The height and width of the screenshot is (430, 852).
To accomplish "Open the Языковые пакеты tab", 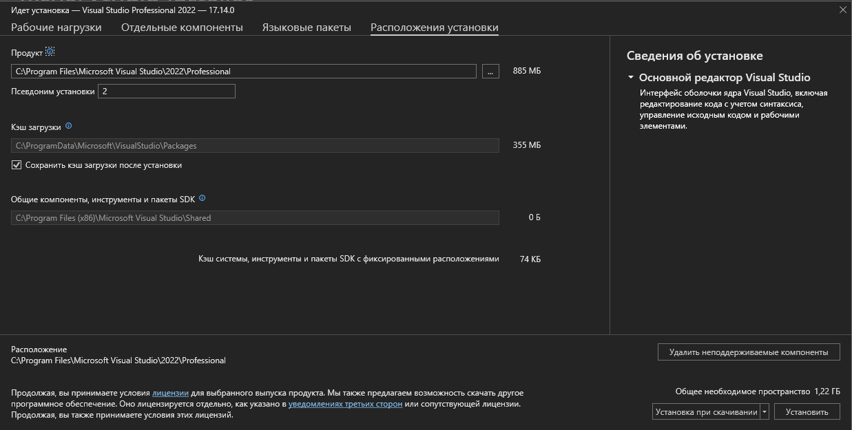I will click(x=306, y=28).
